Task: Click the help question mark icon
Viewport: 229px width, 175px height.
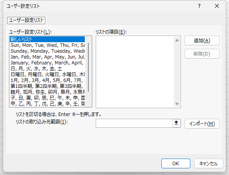Action: (x=199, y=6)
